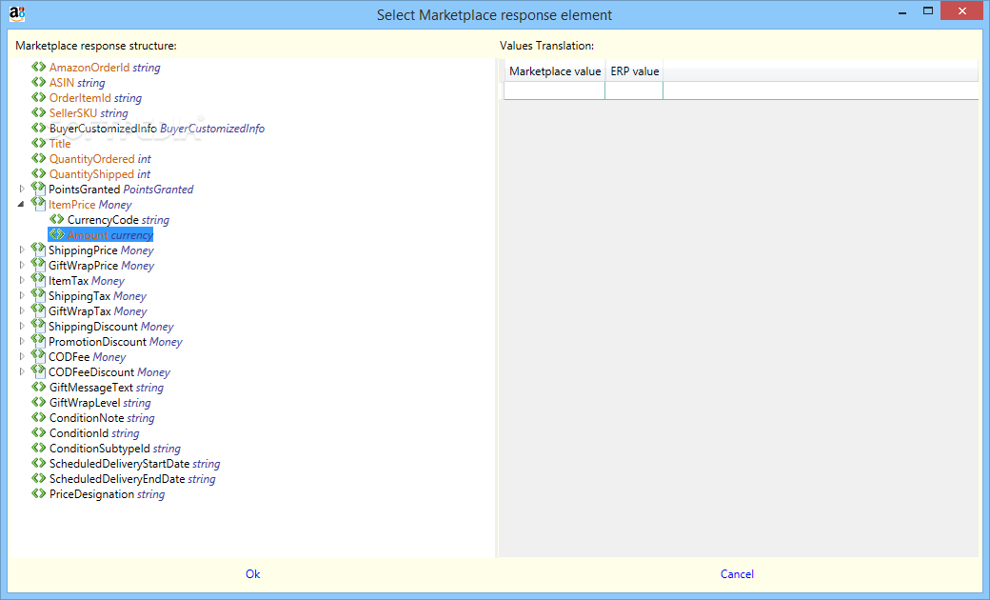
Task: Expand the CODFeeDiscount node
Action: pyautogui.click(x=22, y=371)
